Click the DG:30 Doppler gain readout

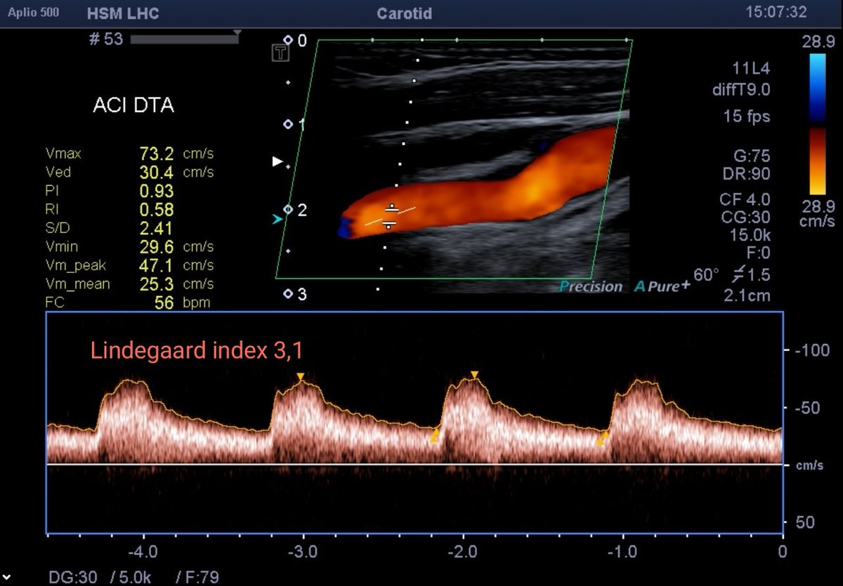74,578
